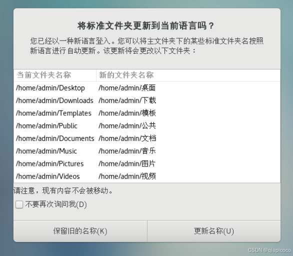This screenshot has width=293, height=256.
Task: Click the 更新名称 button
Action: (x=214, y=231)
